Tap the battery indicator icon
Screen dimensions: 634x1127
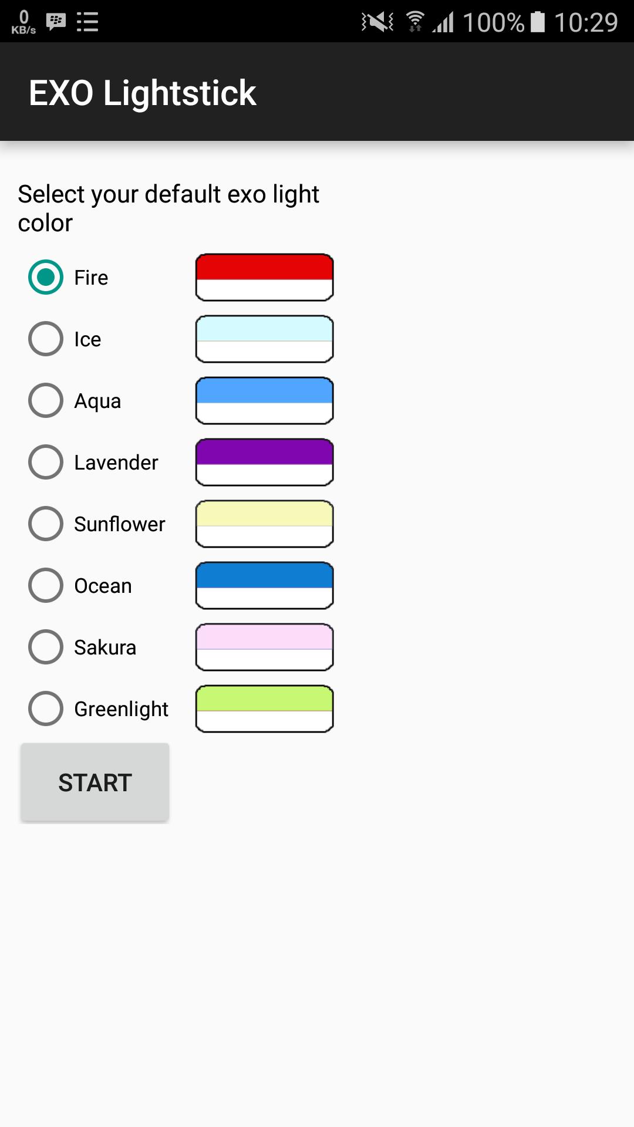537,22
